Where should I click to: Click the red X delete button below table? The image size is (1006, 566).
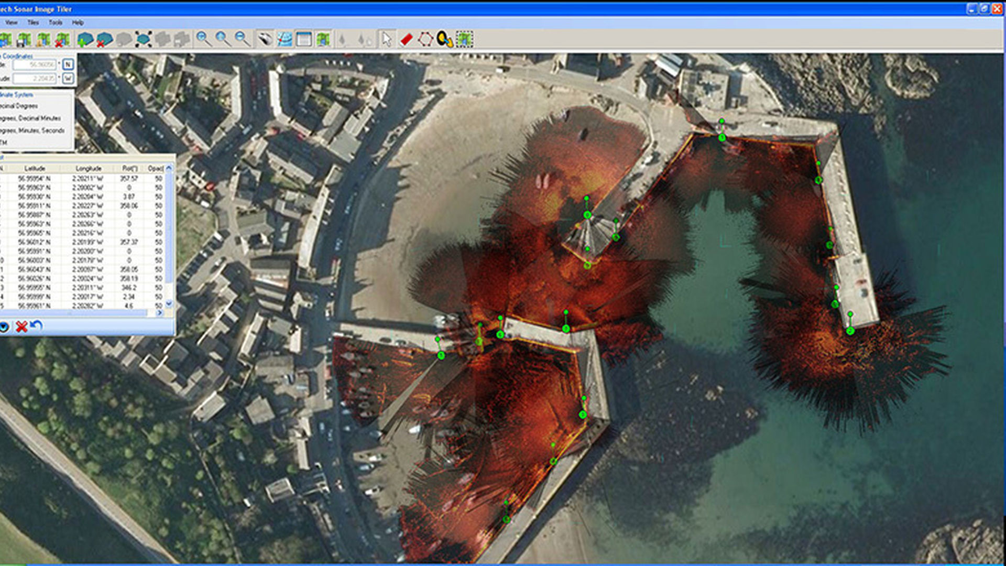click(21, 327)
